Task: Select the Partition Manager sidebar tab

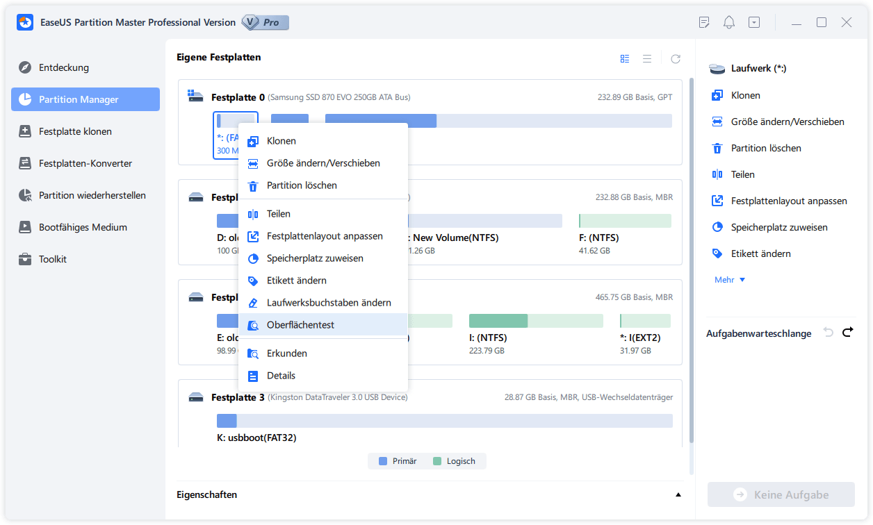Action: click(85, 99)
